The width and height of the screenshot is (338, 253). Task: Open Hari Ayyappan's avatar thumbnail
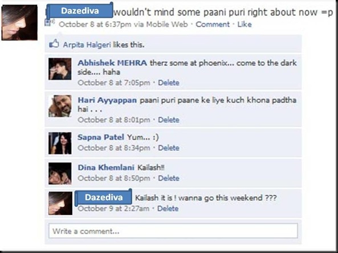[60, 106]
